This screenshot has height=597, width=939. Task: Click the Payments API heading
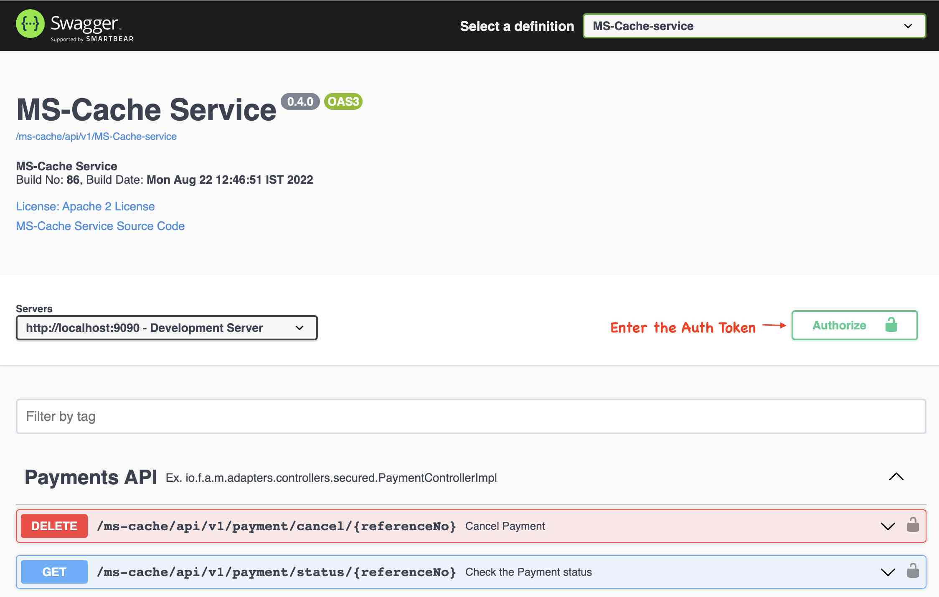tap(91, 477)
